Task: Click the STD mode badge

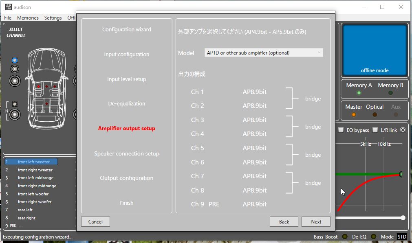Action: [x=402, y=237]
